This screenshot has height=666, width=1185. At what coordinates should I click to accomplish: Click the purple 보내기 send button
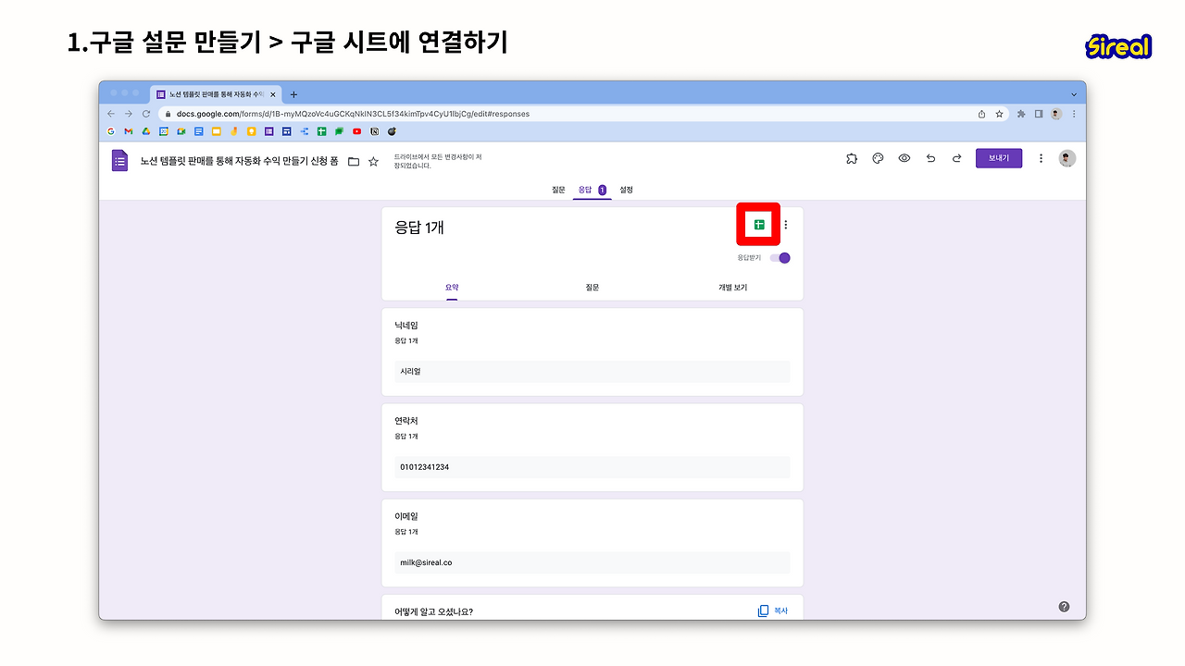tap(999, 158)
